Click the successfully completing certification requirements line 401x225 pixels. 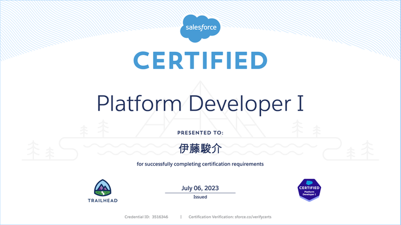[x=200, y=164]
